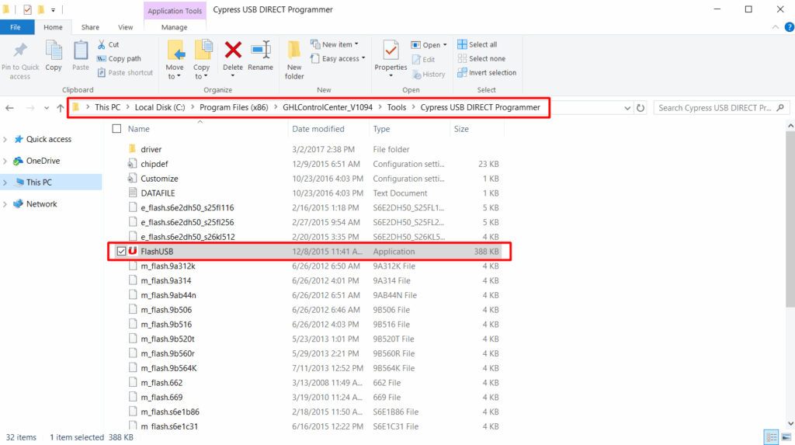Expand the This PC tree node

pos(5,183)
